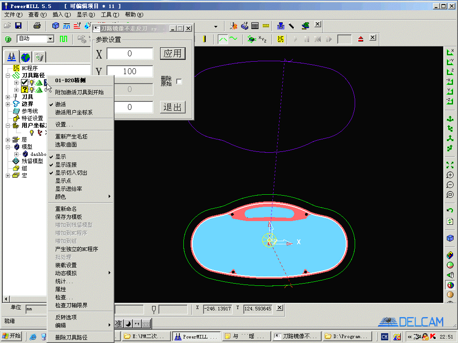Image resolution: width=458 pixels, height=343 pixels.
Task: Click the 退出 button
Action: click(x=173, y=107)
